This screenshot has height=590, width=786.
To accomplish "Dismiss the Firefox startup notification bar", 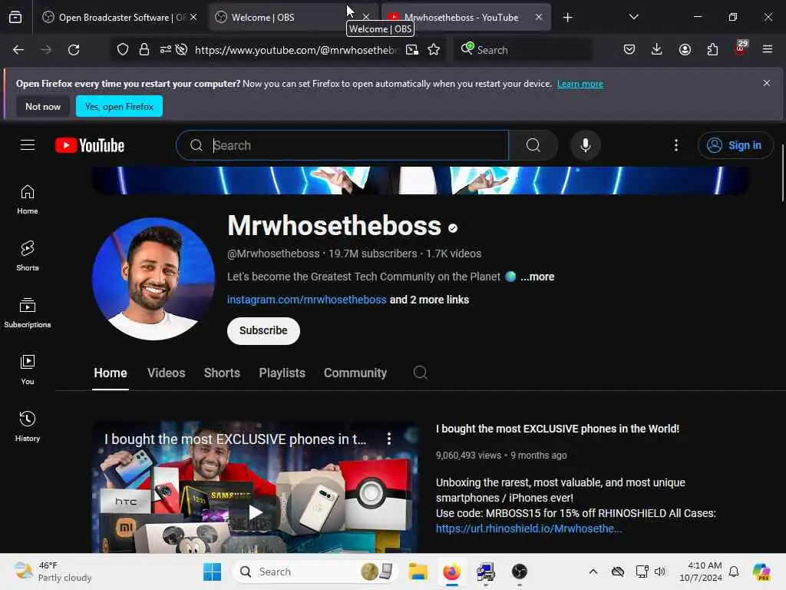I will click(767, 83).
